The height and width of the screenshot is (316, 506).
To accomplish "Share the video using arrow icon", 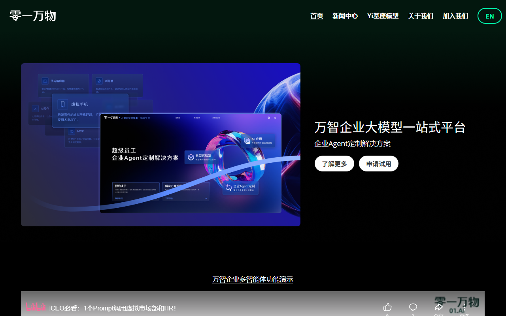I will pos(438,307).
